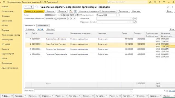The height and width of the screenshot is (98, 175).
Task: Select Начисления (4) tab
Action: click(30, 26)
